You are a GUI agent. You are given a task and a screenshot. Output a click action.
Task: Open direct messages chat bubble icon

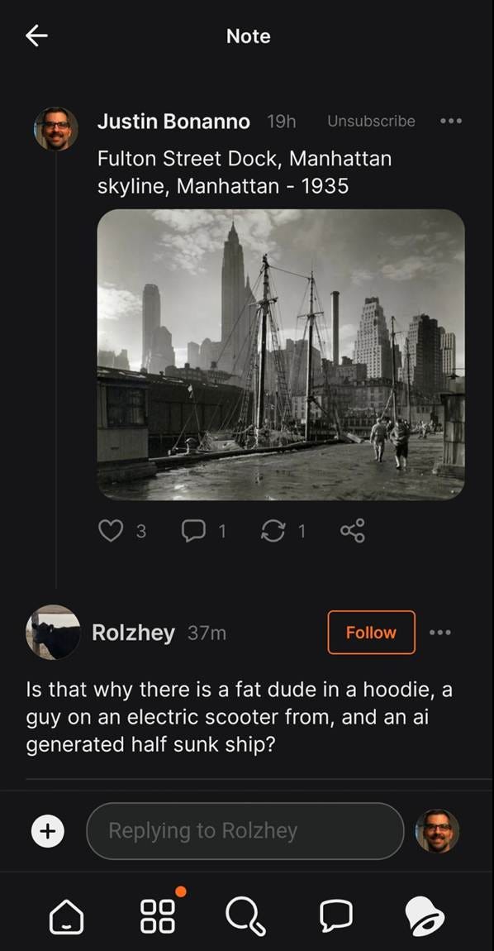[336, 916]
